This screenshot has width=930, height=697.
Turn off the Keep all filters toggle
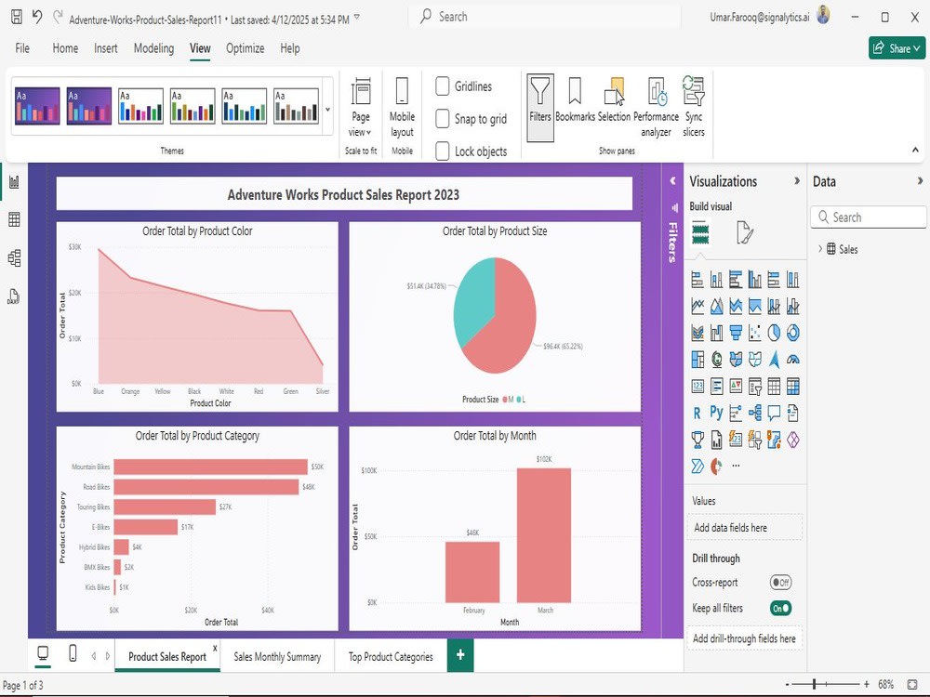(779, 607)
